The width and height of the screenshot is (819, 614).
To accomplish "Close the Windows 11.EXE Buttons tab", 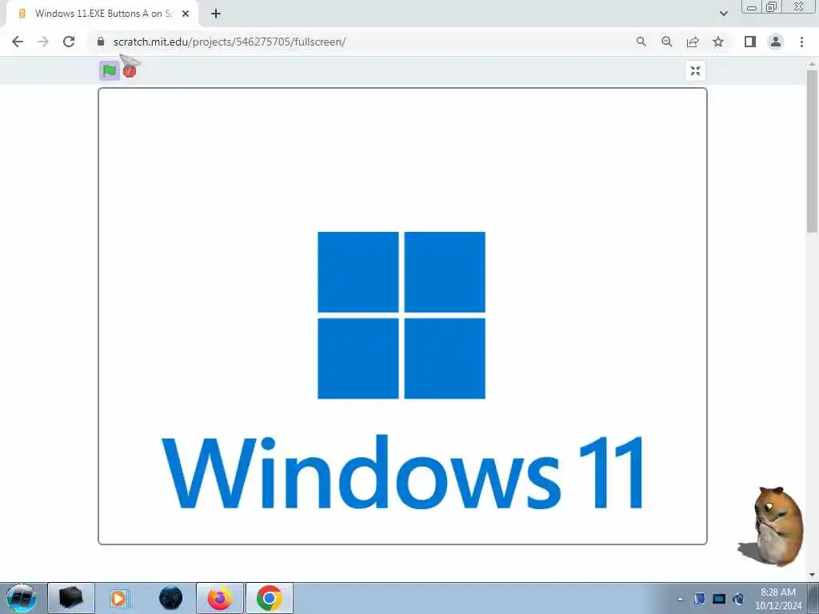I will [x=186, y=14].
